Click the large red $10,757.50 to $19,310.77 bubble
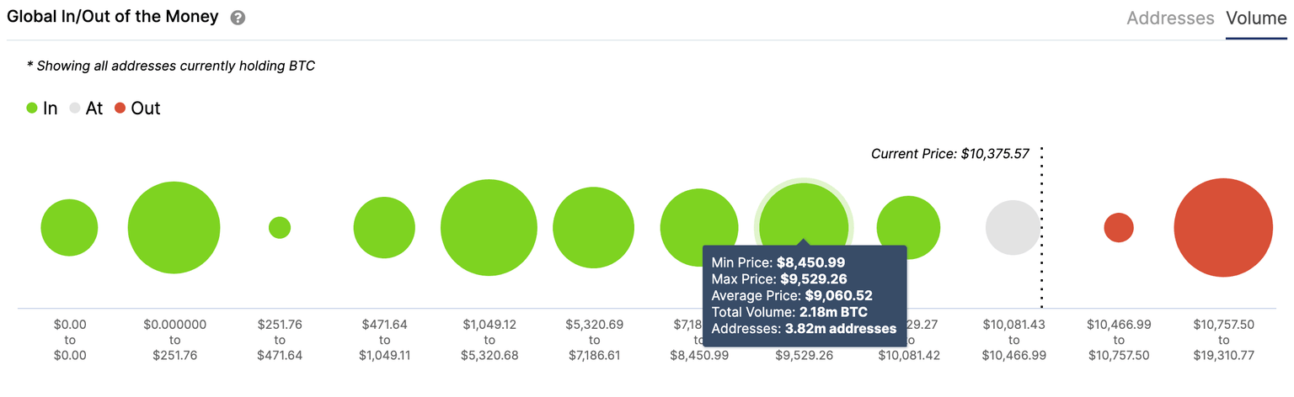 (1223, 227)
